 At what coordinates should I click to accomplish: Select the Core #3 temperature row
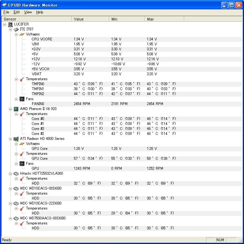point(137,129)
